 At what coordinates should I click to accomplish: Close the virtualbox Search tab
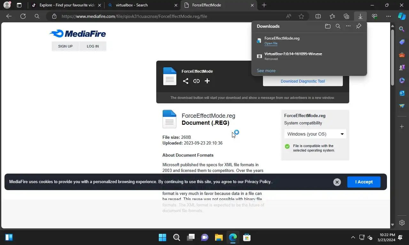176,5
